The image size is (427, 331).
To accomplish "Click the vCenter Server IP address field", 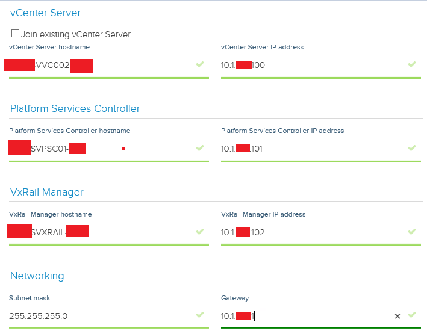I will click(321, 66).
